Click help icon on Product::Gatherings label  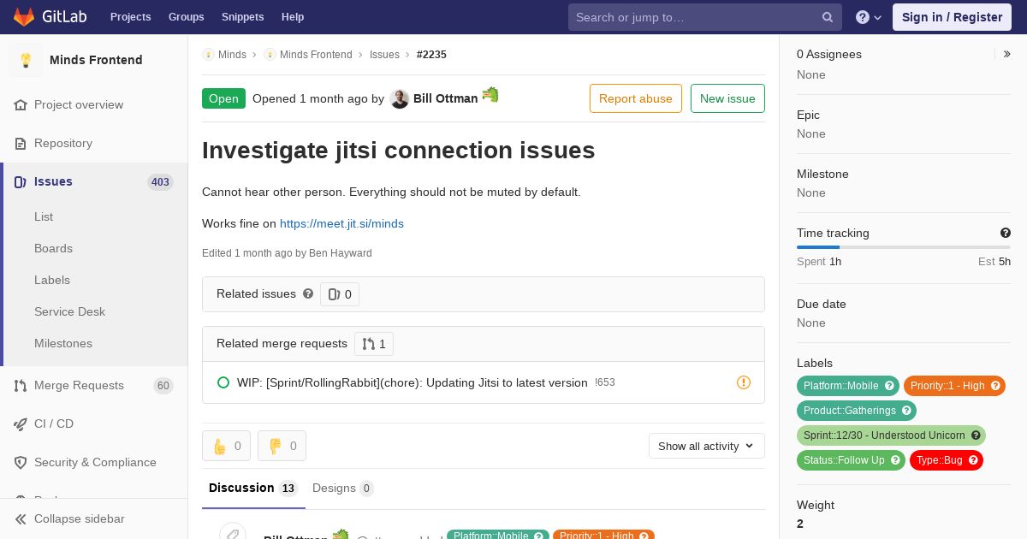tap(906, 411)
